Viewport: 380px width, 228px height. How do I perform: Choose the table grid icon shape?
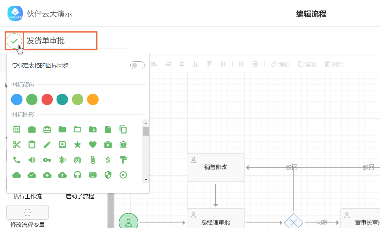tap(17, 130)
